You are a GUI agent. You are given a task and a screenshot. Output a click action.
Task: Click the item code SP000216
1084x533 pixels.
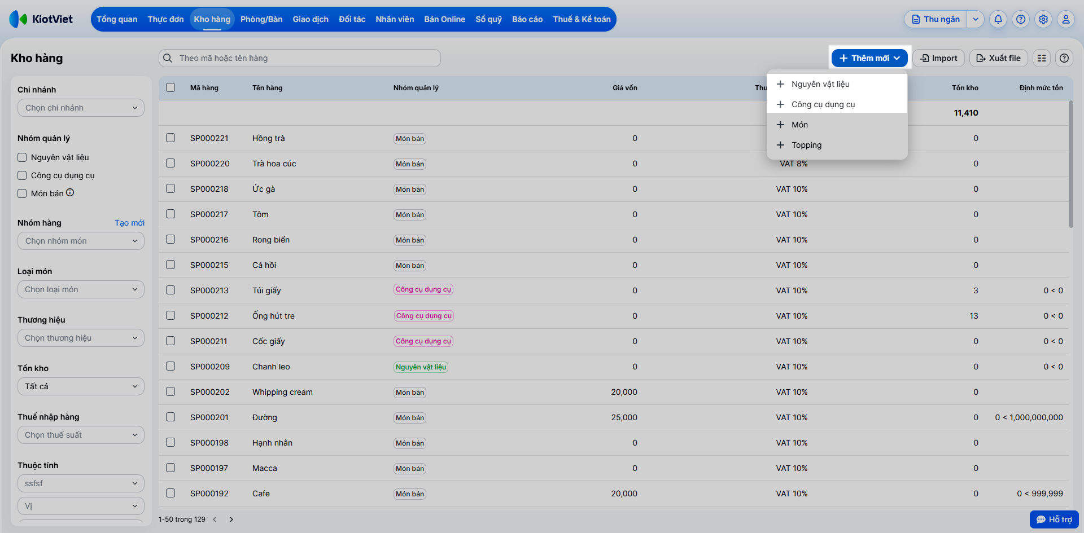[209, 240]
